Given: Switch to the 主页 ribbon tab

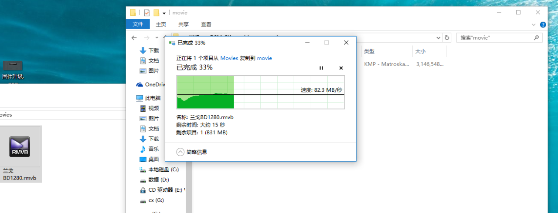Looking at the screenshot, I should pos(161,24).
